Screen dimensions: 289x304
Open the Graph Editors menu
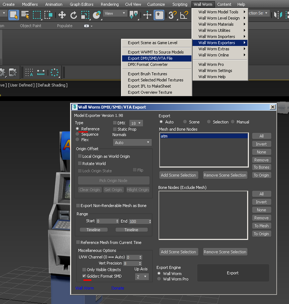pos(82,4)
